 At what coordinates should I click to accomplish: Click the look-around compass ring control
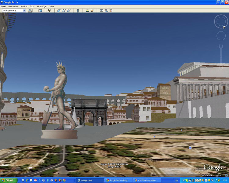point(221,21)
